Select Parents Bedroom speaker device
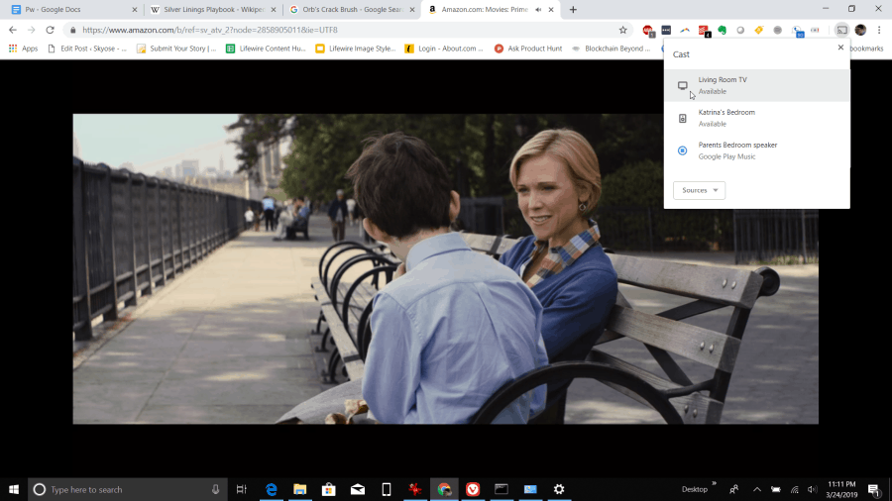This screenshot has width=892, height=501. pyautogui.click(x=756, y=150)
